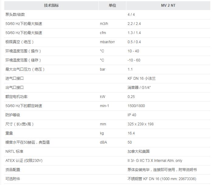Click the ATEX 认证 (仅限230V) label
Viewport: 213px width, 185px height.
pos(24,160)
